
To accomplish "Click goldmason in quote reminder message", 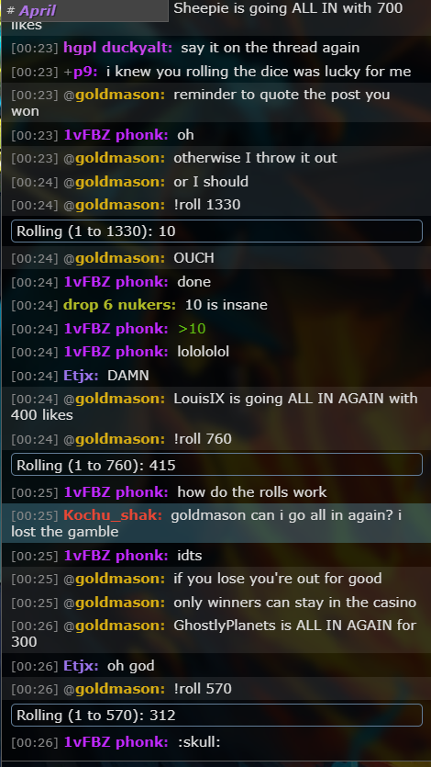I will pos(119,95).
